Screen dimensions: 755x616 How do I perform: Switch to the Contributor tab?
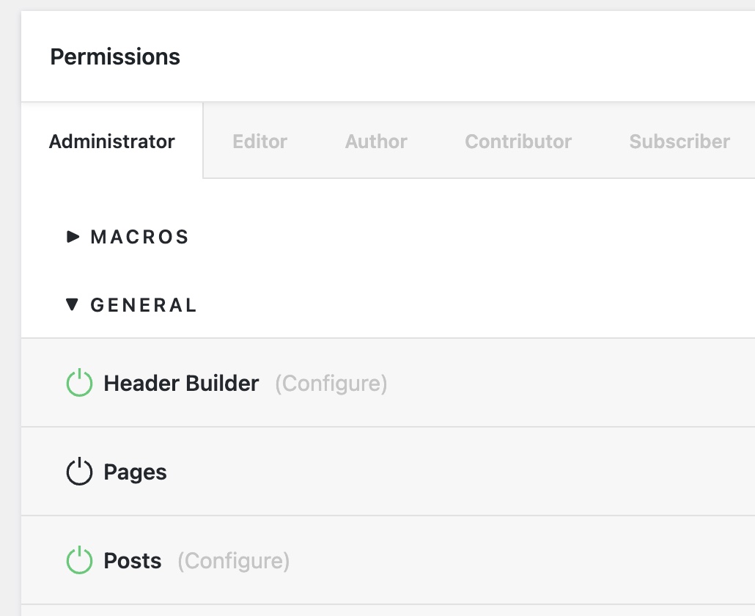pyautogui.click(x=518, y=142)
